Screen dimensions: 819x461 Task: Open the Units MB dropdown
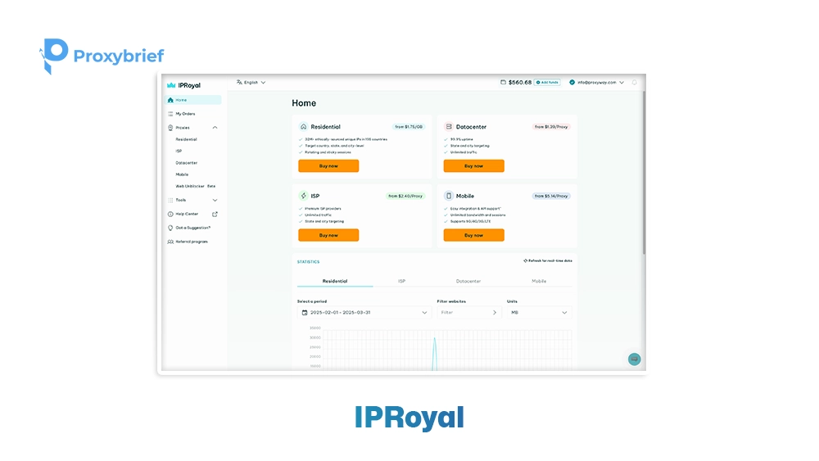pyautogui.click(x=539, y=313)
